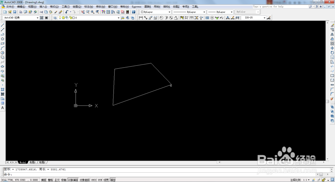Toggle 捕捉 snap mode in status bar
Screen dimensions: 335x182
44,180
